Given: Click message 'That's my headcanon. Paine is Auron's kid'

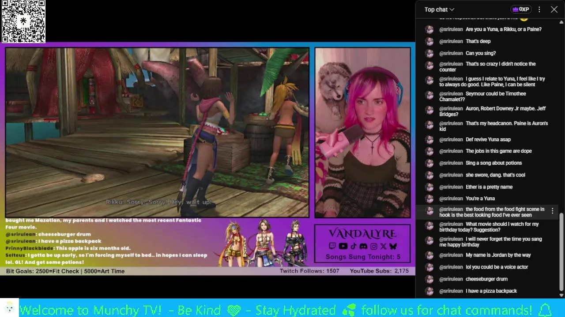Looking at the screenshot, I should click(x=493, y=126).
